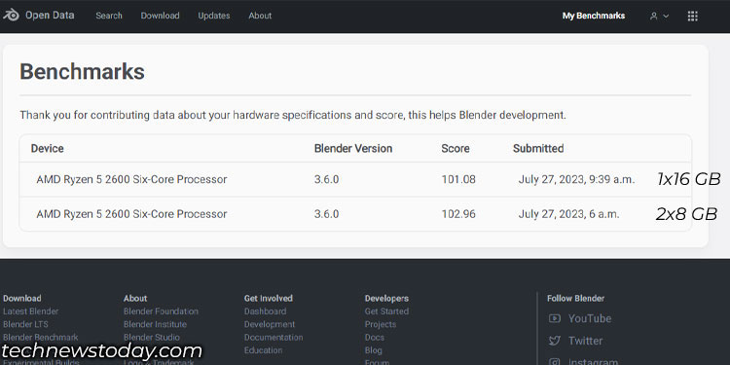This screenshot has height=365, width=730.
Task: Open the Updates menu item
Action: [214, 16]
